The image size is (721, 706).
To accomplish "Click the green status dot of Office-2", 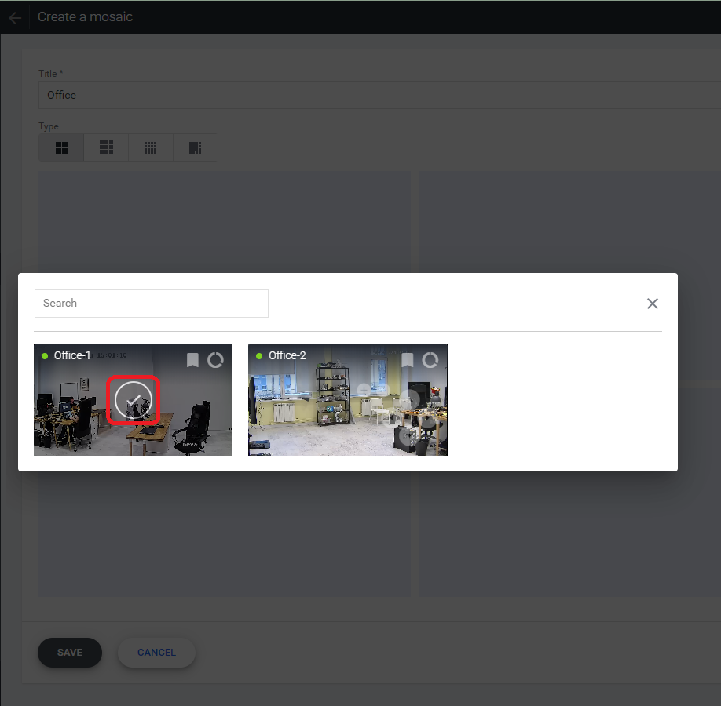I will point(259,356).
